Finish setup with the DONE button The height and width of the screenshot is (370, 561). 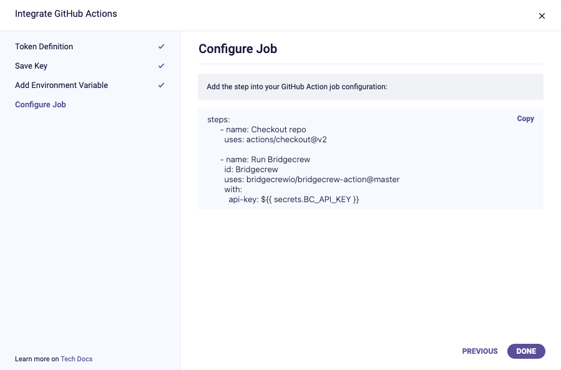point(526,351)
